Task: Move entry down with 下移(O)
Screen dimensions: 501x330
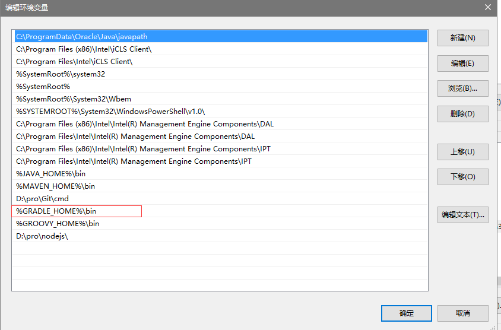Action: 462,177
